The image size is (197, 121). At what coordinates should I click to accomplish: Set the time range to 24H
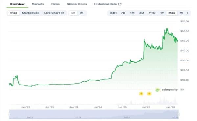[x=113, y=13]
